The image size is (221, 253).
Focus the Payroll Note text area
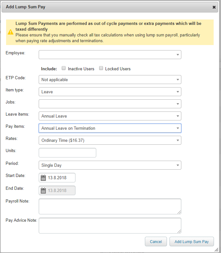tap(110, 206)
